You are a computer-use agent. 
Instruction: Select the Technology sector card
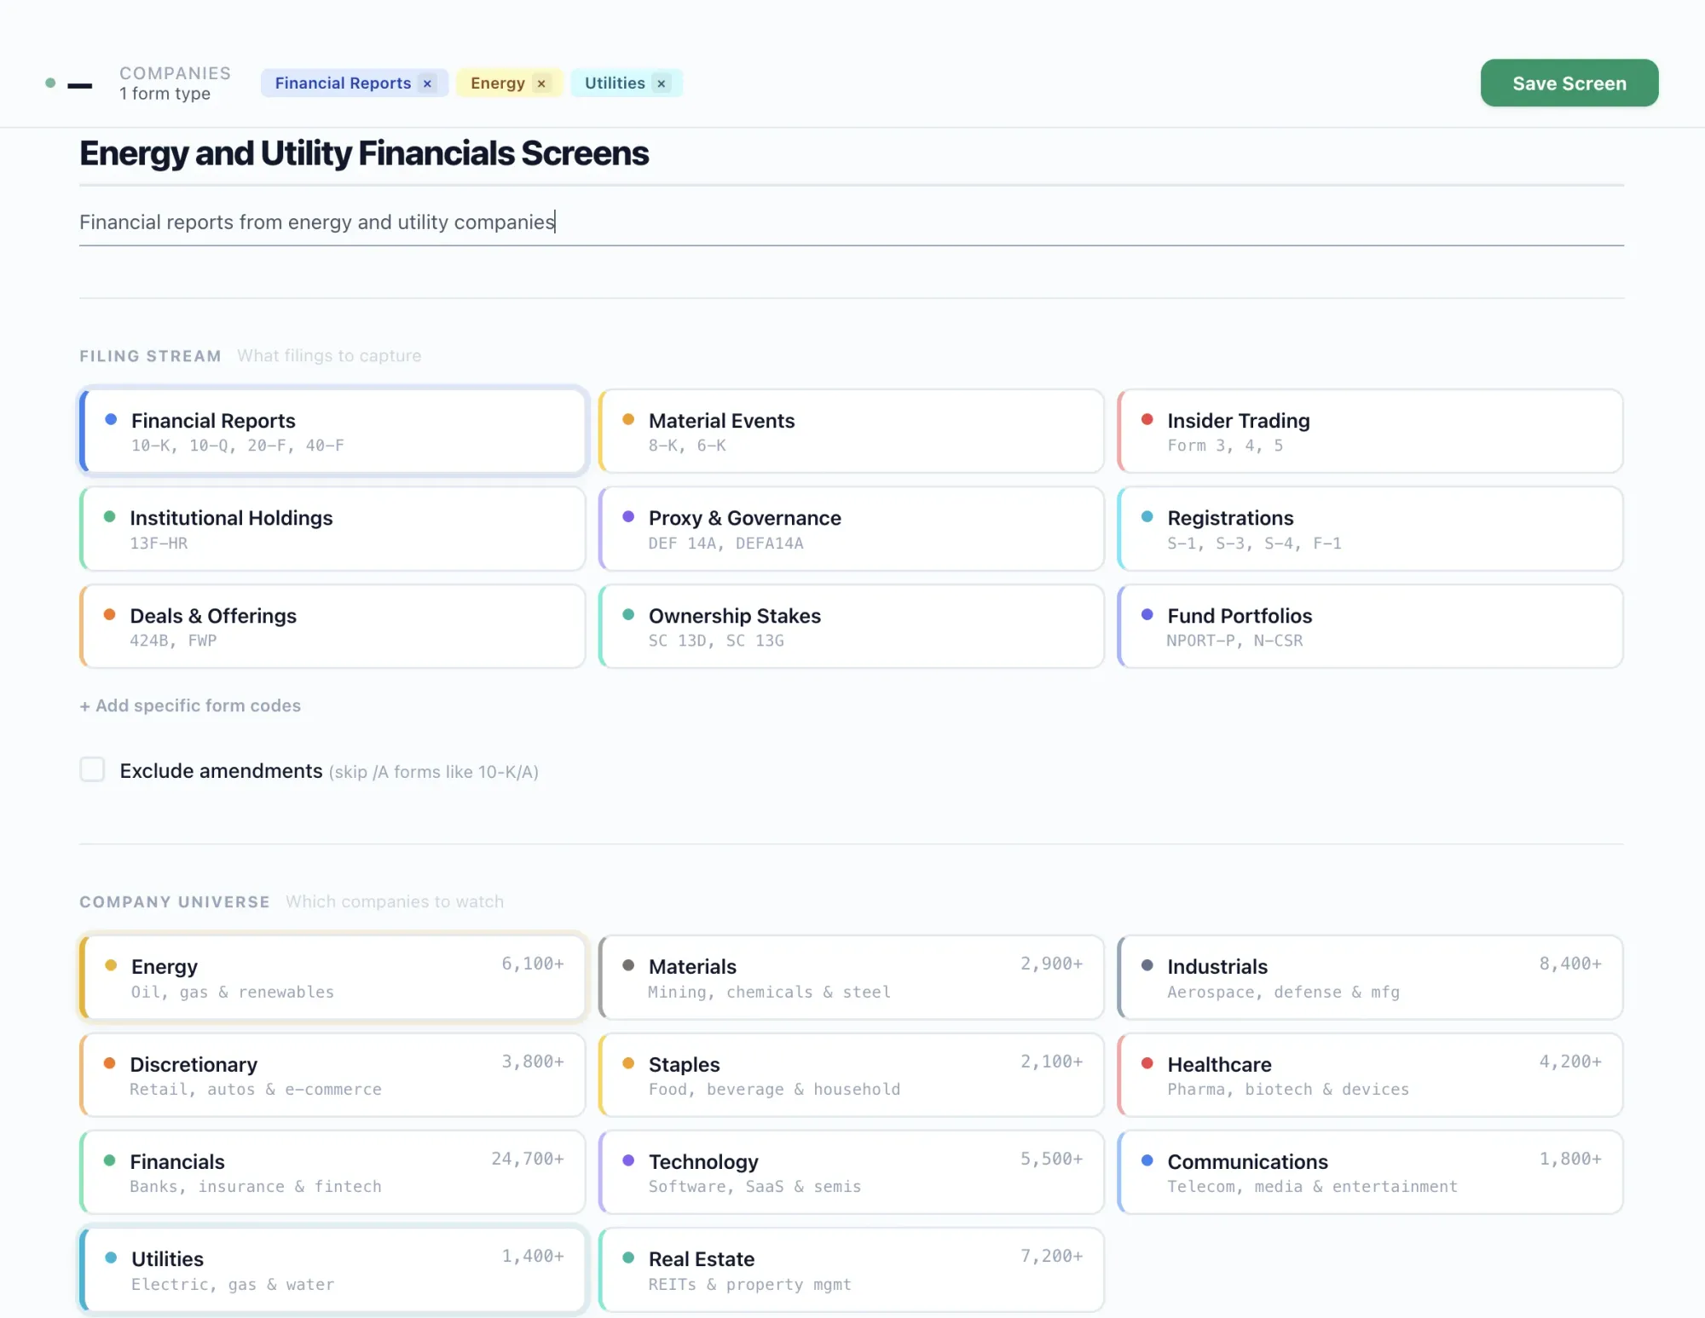pyautogui.click(x=851, y=1172)
